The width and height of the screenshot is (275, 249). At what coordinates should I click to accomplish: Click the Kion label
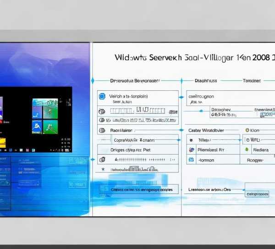pyautogui.click(x=254, y=130)
